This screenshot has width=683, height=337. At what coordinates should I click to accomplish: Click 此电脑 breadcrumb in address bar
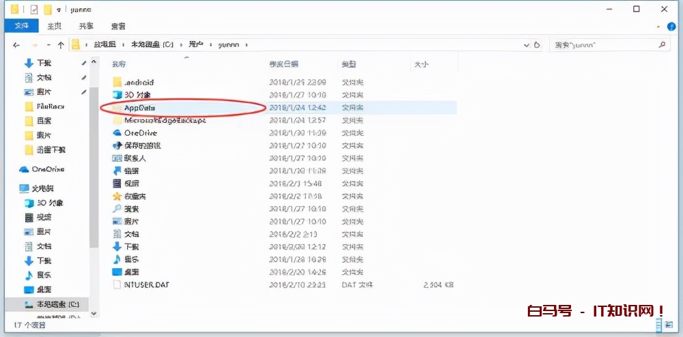coord(104,44)
